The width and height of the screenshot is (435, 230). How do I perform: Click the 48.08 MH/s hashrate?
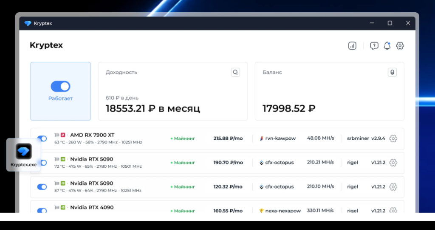click(320, 138)
